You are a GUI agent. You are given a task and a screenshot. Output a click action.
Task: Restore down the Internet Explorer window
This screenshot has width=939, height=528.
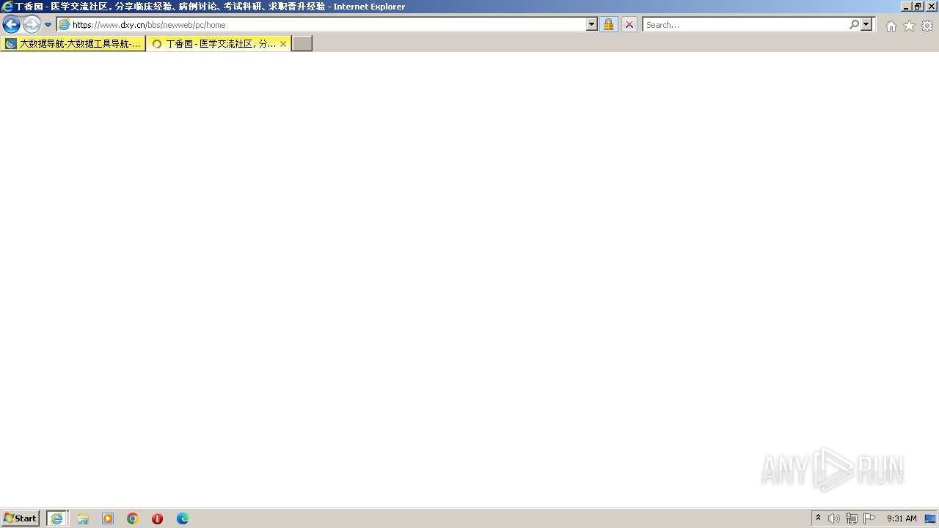point(918,7)
